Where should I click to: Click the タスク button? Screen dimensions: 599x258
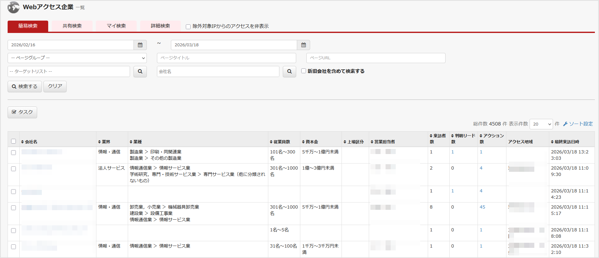[x=22, y=112]
